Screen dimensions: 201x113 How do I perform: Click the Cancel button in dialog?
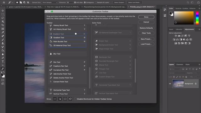(x=146, y=22)
